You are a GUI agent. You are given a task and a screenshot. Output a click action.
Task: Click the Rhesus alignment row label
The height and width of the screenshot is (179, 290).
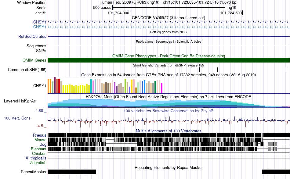tap(40, 135)
